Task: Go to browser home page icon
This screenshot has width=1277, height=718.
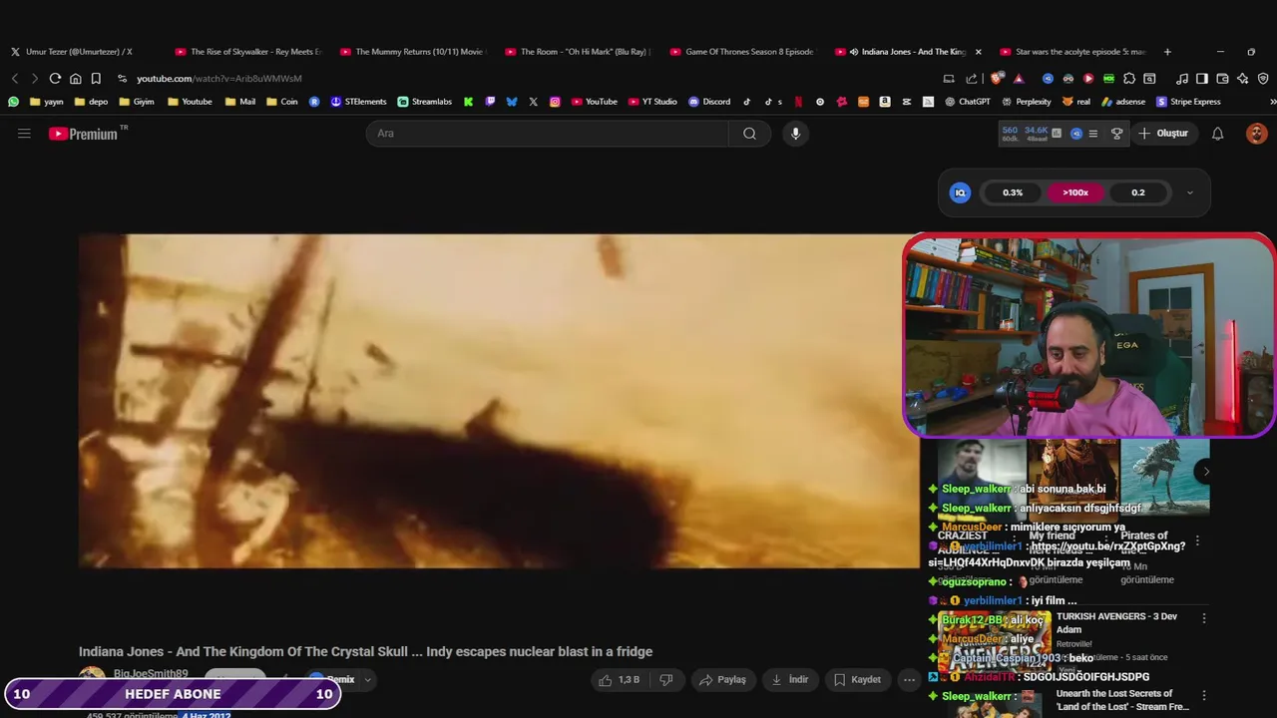Action: click(75, 78)
